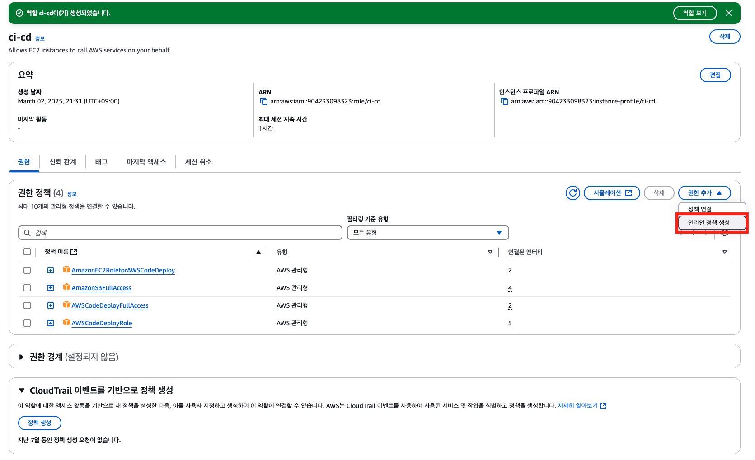Open the AWSCodeDeployFullAccess policy link
The height and width of the screenshot is (460, 755).
click(110, 305)
